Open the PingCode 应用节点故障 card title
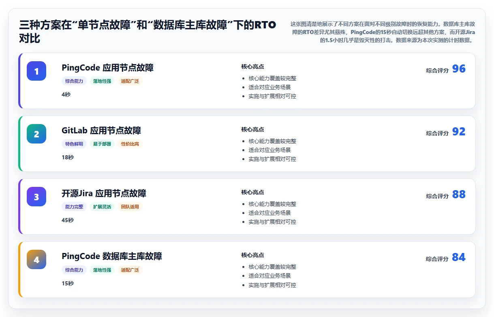This screenshot has height=317, width=494. point(107,68)
